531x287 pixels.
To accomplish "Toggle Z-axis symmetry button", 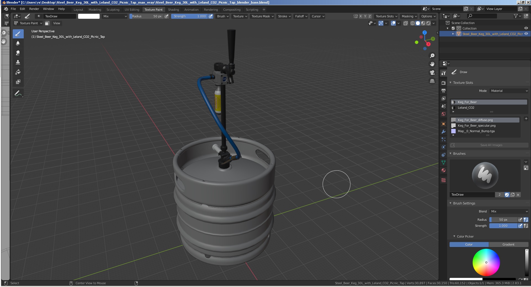I will pyautogui.click(x=370, y=16).
